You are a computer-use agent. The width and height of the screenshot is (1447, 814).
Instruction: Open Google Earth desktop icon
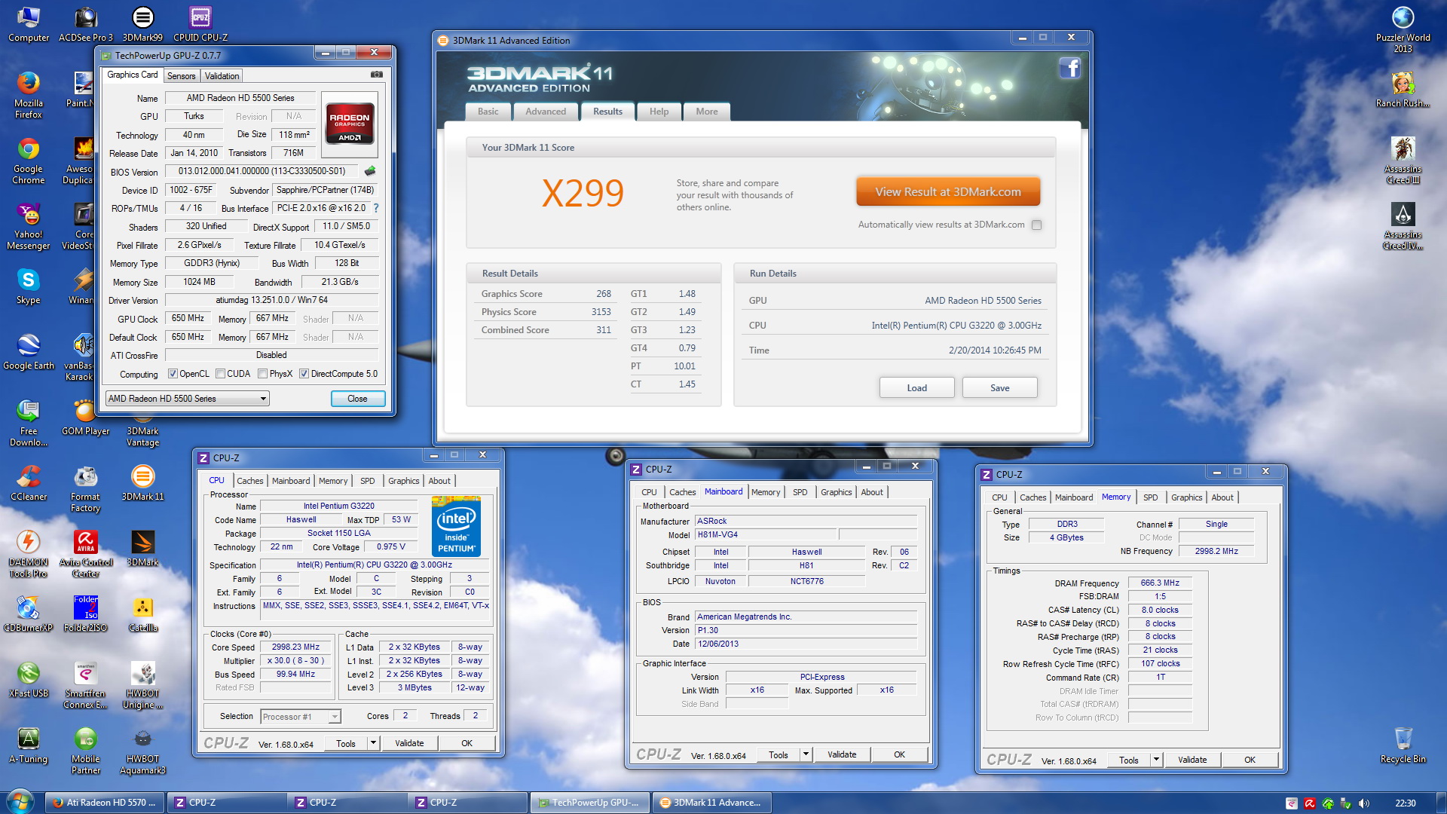pos(29,352)
